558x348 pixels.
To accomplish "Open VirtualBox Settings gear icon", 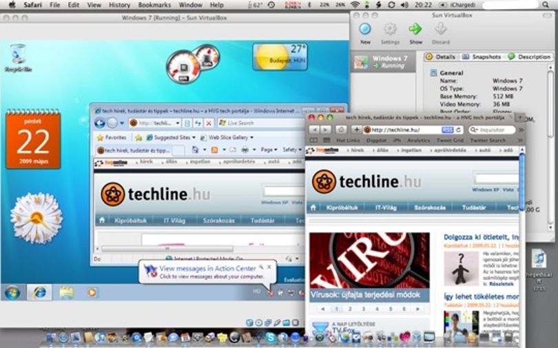I will coord(390,29).
